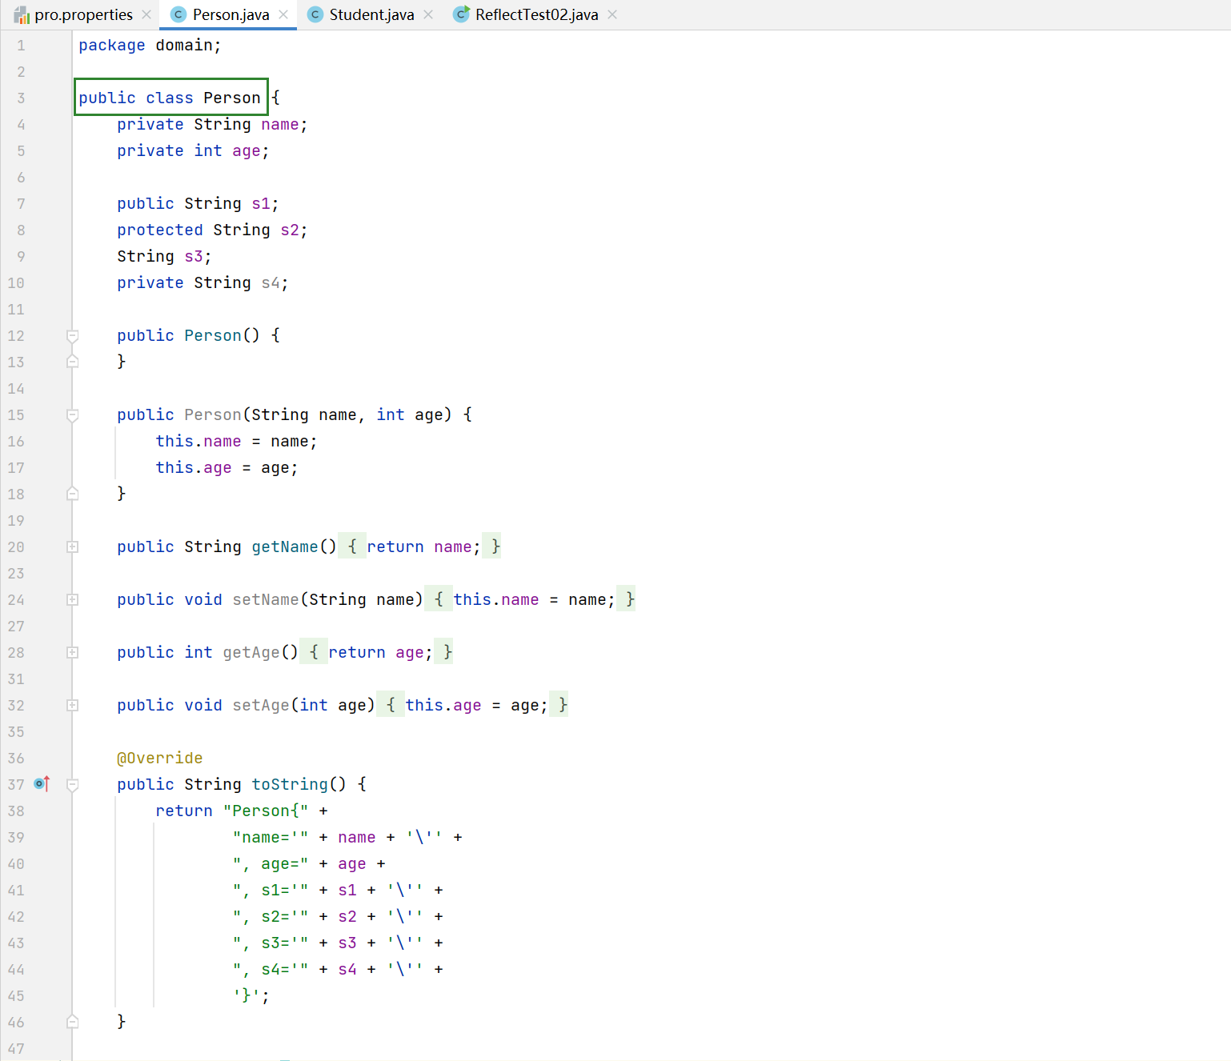Click the field s1 on line 7
The image size is (1231, 1061).
[x=261, y=204]
